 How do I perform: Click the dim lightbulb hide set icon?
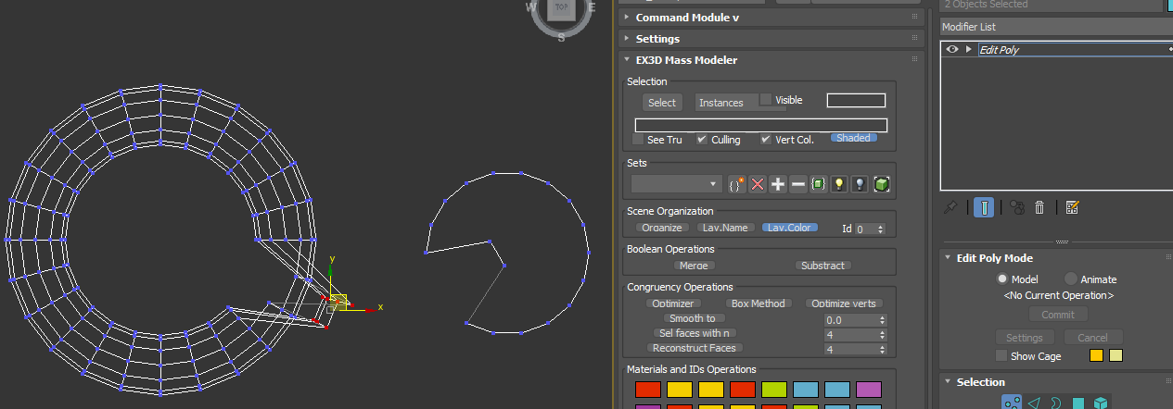coord(861,184)
